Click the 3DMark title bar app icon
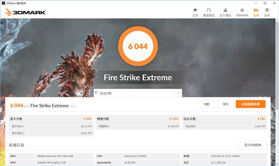279x166 pixels. click(x=4, y=3)
